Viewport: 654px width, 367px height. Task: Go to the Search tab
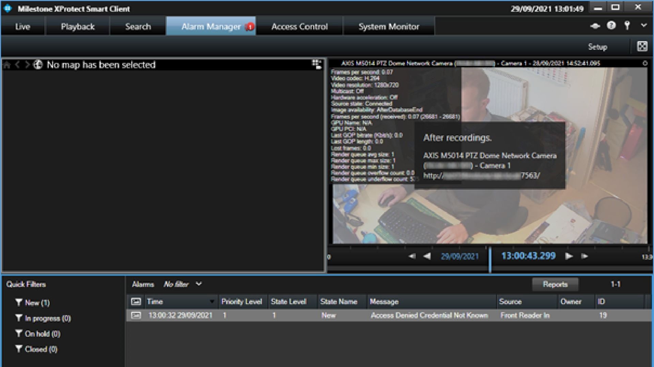click(x=138, y=27)
